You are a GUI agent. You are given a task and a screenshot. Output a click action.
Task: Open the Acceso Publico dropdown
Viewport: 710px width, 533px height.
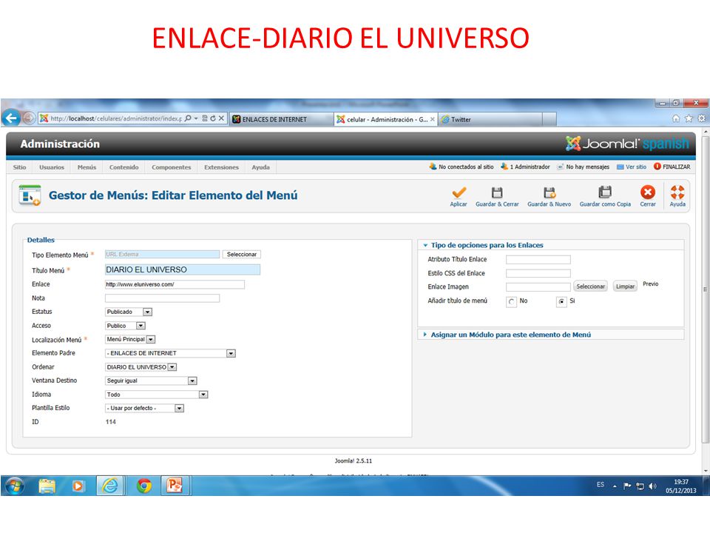[x=125, y=326]
